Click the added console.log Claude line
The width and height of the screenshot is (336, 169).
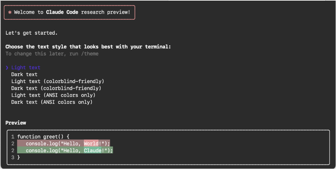(x=65, y=150)
